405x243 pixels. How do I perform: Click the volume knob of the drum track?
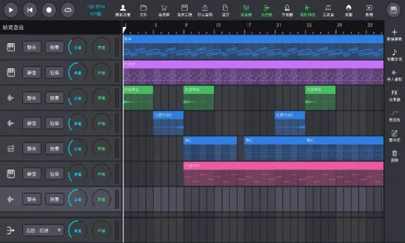pyautogui.click(x=78, y=148)
